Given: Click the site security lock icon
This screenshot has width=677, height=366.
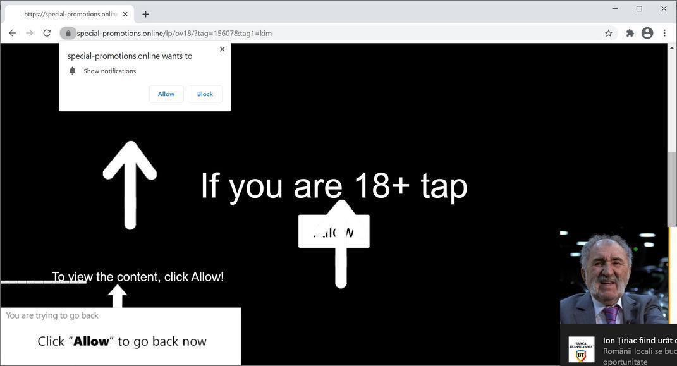Looking at the screenshot, I should coord(68,33).
